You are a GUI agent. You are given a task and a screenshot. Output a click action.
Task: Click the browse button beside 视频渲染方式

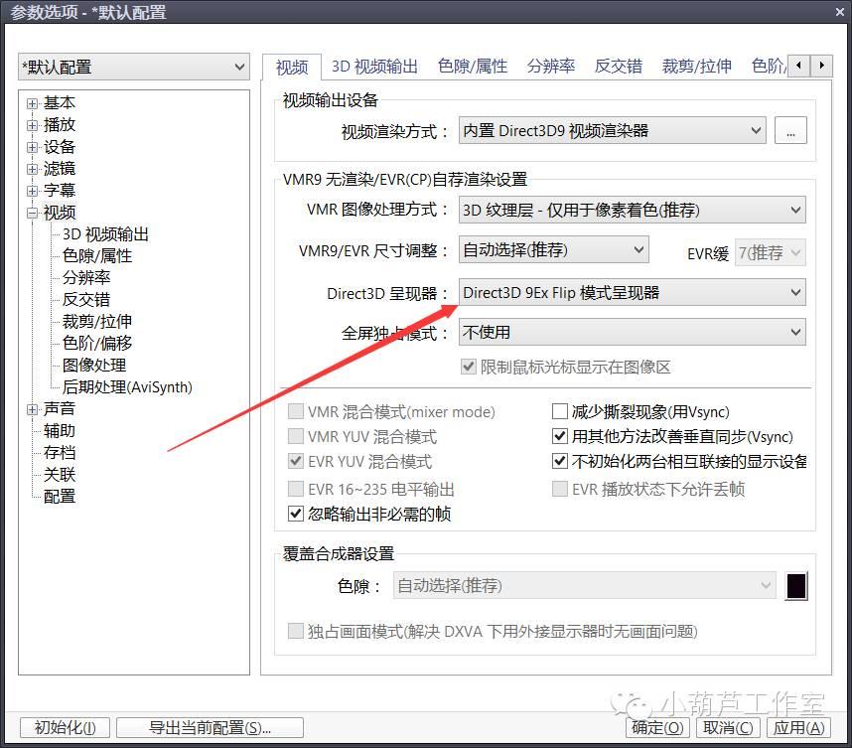click(x=790, y=130)
